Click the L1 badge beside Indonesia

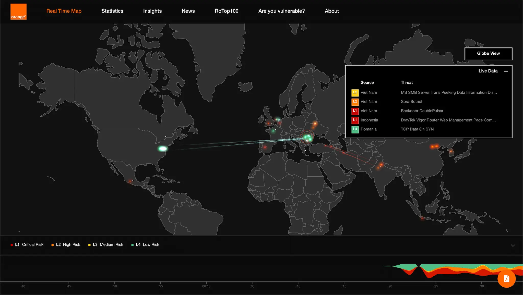point(355,120)
